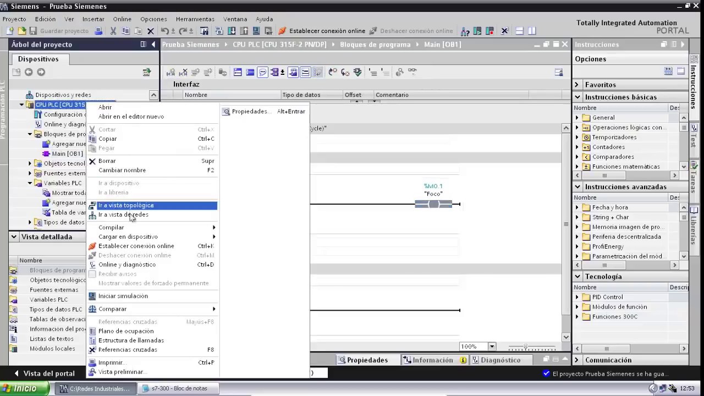Viewport: 704px width, 396px height.
Task: Collapse the Variables PLC node
Action: (30, 183)
